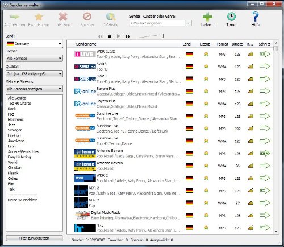284x247 pixels.
Task: Click the Filter zurücksetzen button
Action: point(34,238)
